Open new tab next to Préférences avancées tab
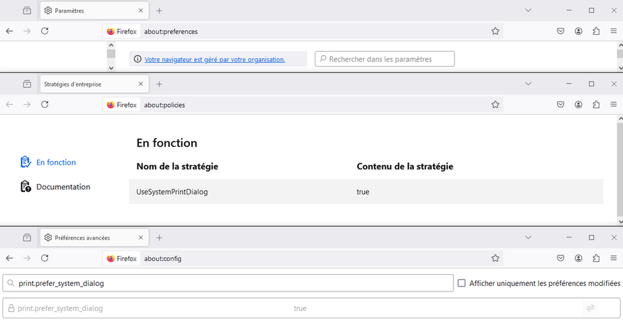Image resolution: width=623 pixels, height=332 pixels. pos(159,238)
